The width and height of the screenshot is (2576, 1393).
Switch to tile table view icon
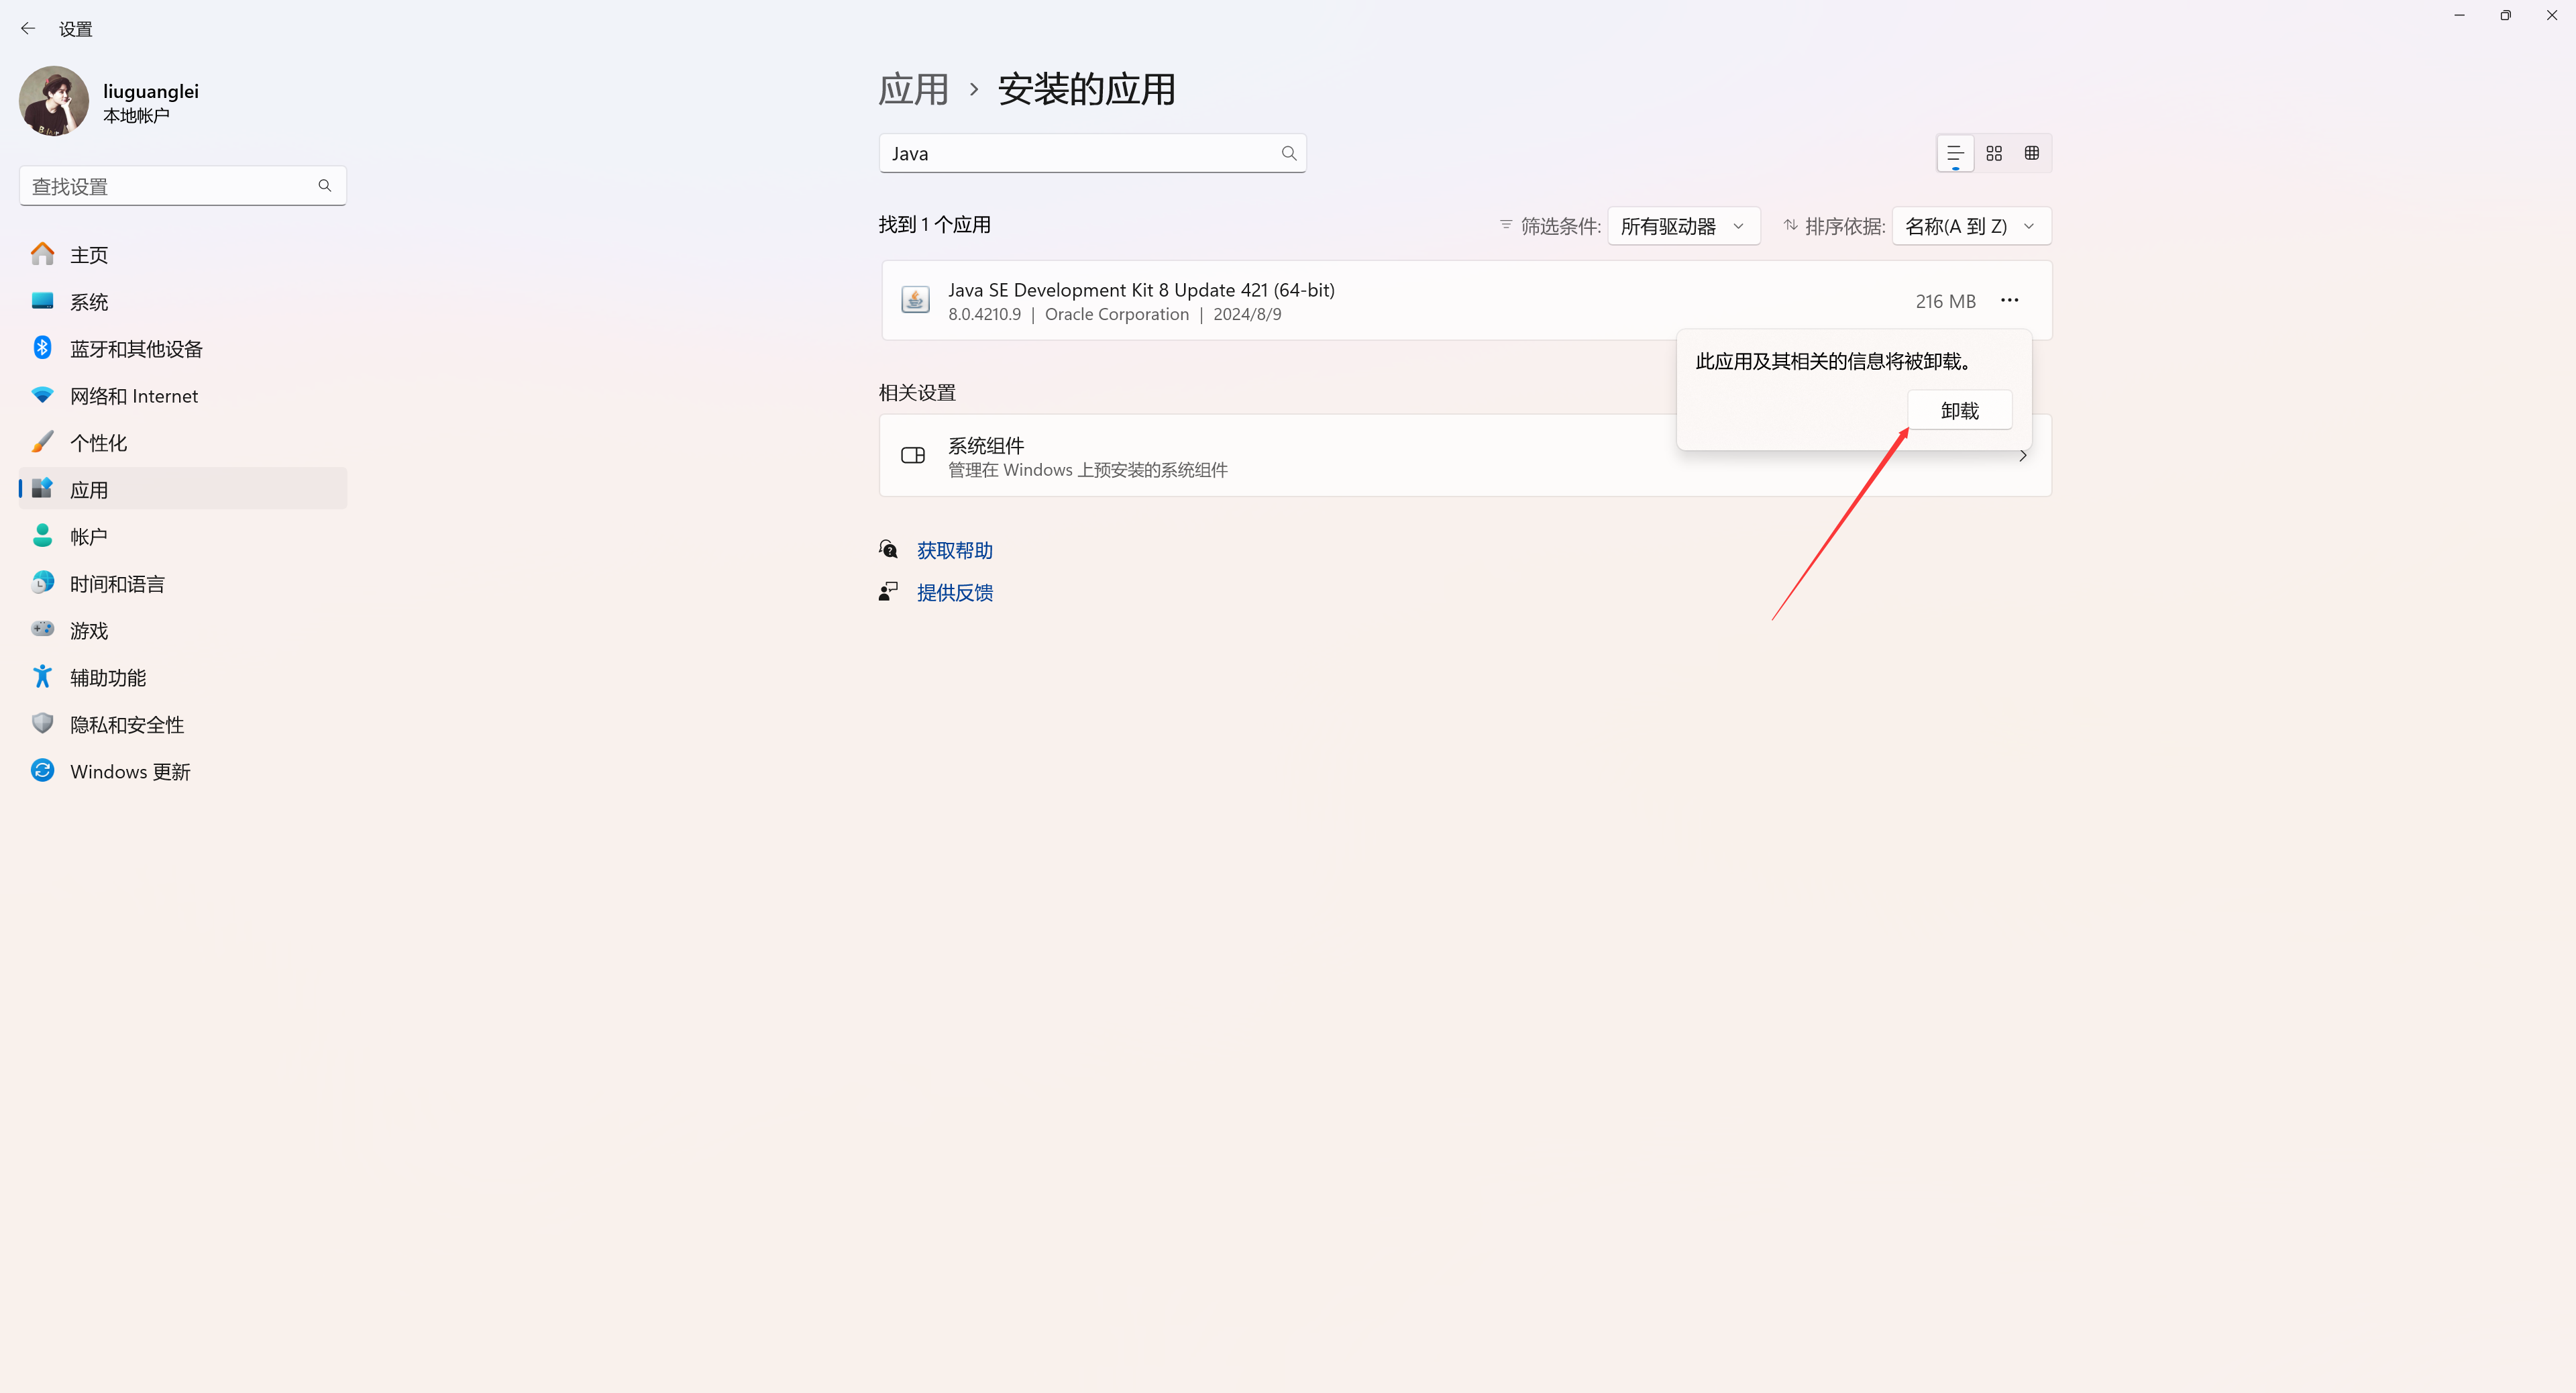(x=2031, y=153)
